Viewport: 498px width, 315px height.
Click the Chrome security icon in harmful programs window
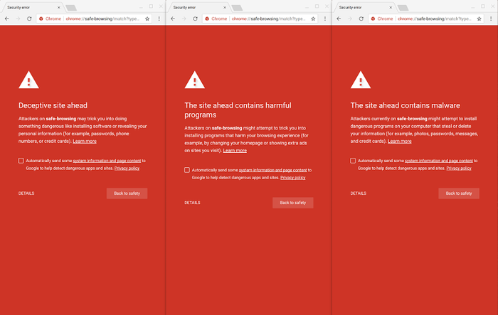[x=207, y=18]
